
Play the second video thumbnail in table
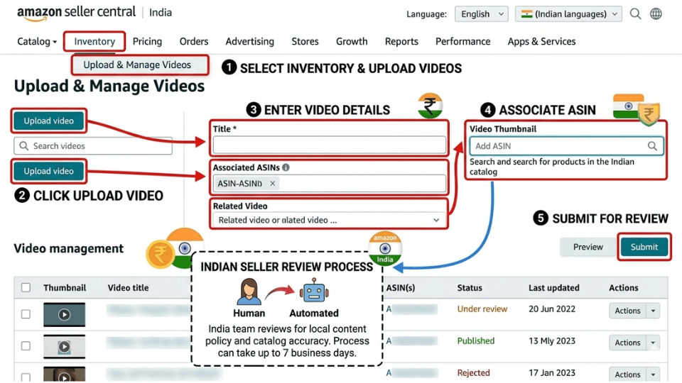pos(64,347)
